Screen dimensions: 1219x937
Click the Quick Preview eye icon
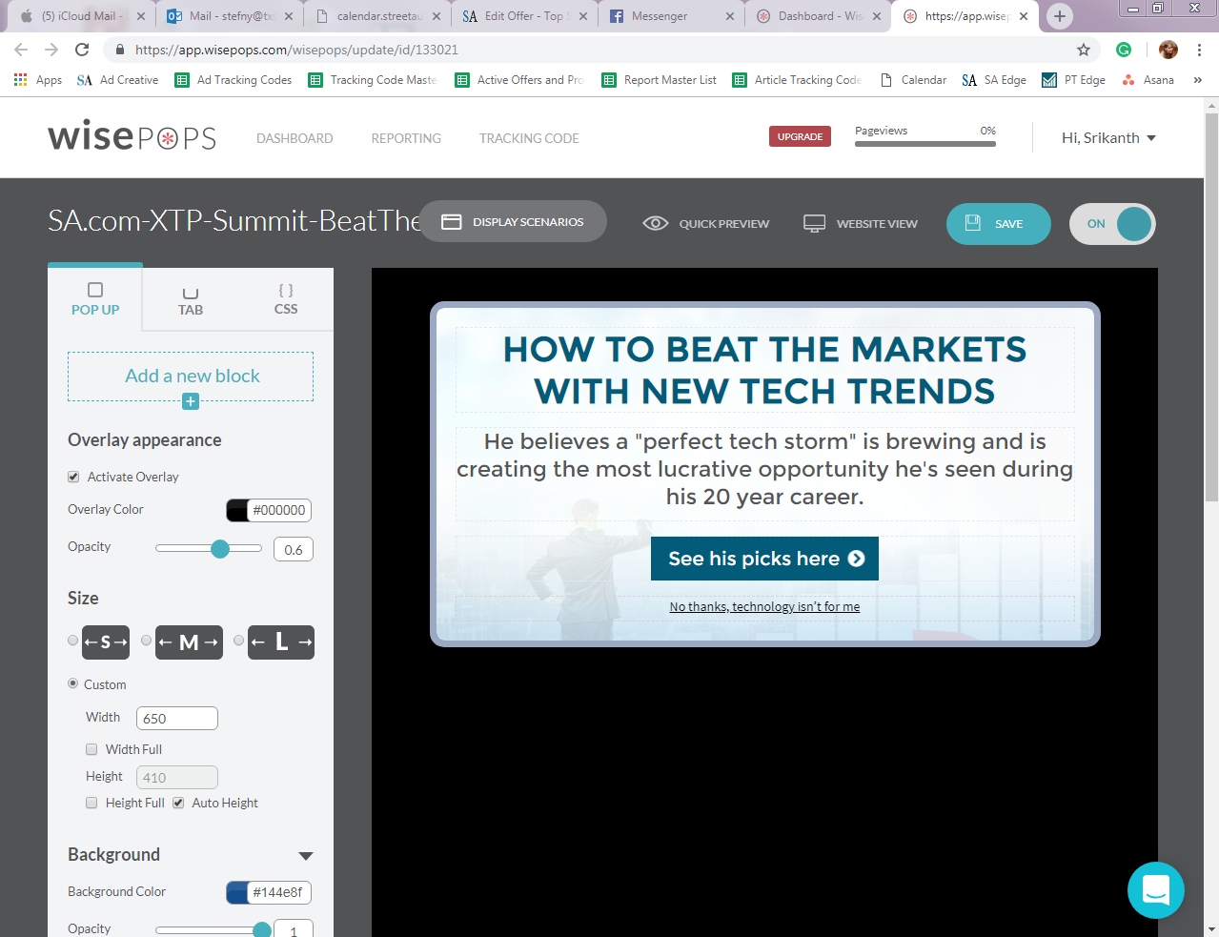coord(655,223)
